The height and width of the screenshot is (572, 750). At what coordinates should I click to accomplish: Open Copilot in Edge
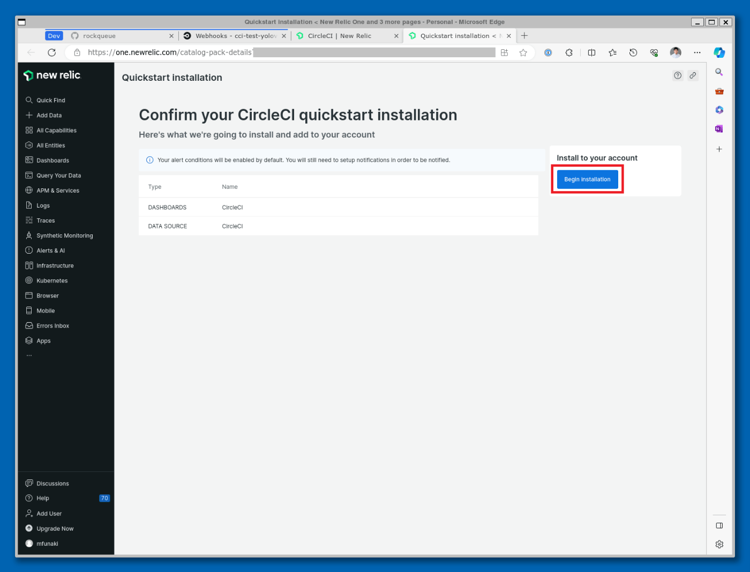point(719,52)
